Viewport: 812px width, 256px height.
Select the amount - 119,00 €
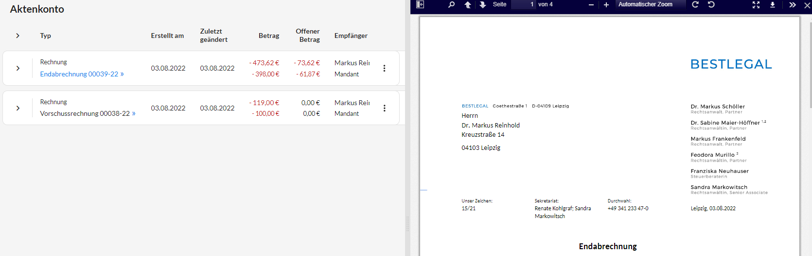[x=264, y=103]
